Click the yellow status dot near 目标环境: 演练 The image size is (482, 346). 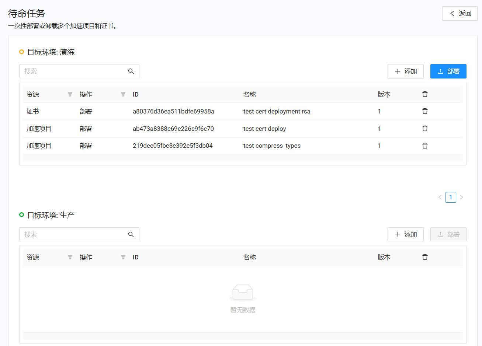(21, 52)
